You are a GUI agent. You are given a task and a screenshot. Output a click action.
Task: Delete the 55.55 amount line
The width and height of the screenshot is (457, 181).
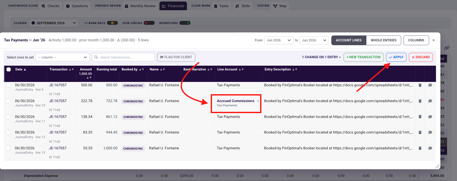[x=420, y=148]
